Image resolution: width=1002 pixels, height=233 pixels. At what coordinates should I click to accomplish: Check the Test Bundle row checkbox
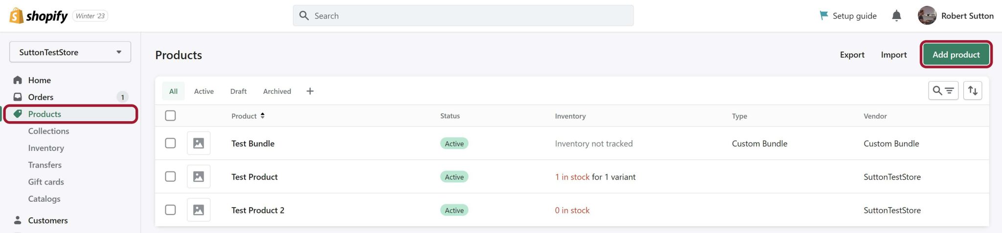pos(170,143)
